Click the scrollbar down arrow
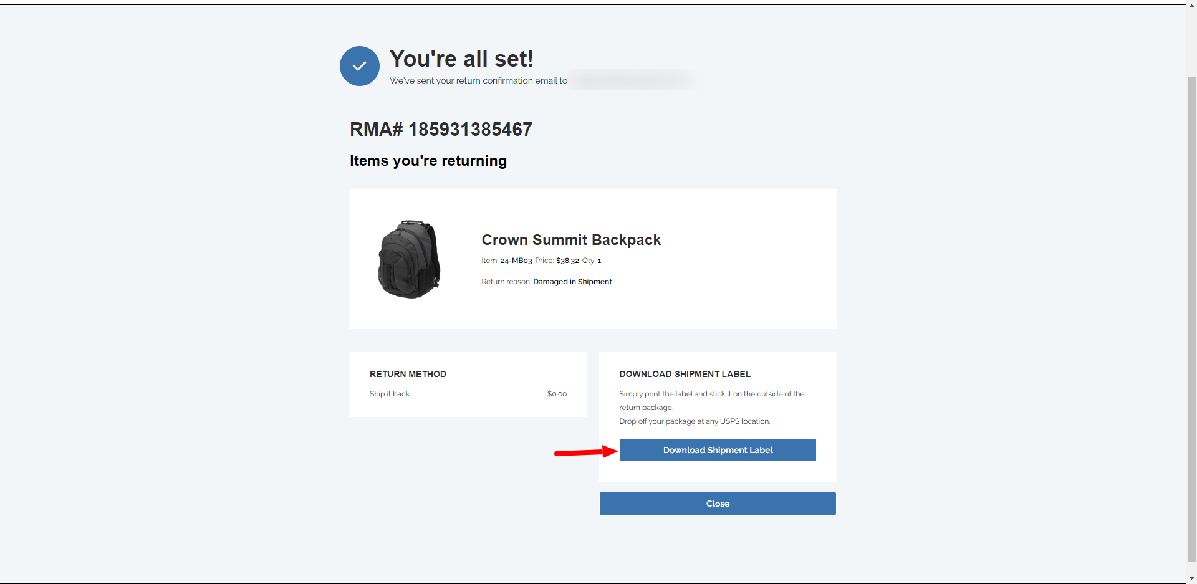1197x584 pixels. pos(1191,578)
